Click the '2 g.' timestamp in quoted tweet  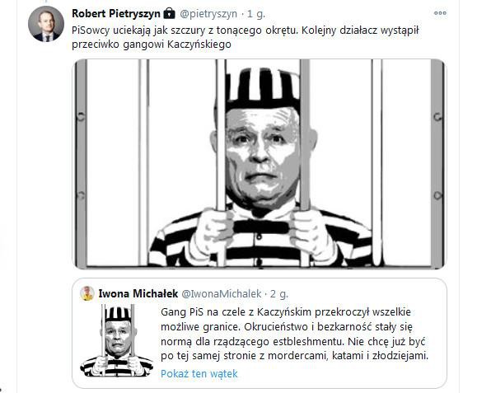pyautogui.click(x=279, y=294)
